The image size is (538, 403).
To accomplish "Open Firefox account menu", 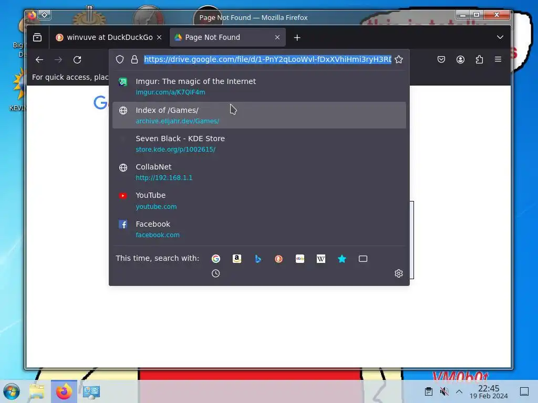I will [x=460, y=60].
